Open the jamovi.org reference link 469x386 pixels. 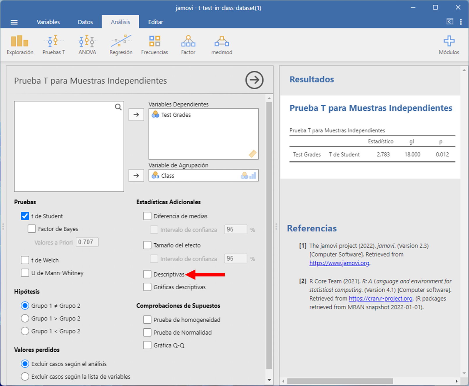[x=339, y=263]
